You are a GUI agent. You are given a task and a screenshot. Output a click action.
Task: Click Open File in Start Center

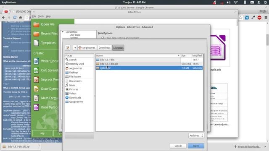coord(44,24)
